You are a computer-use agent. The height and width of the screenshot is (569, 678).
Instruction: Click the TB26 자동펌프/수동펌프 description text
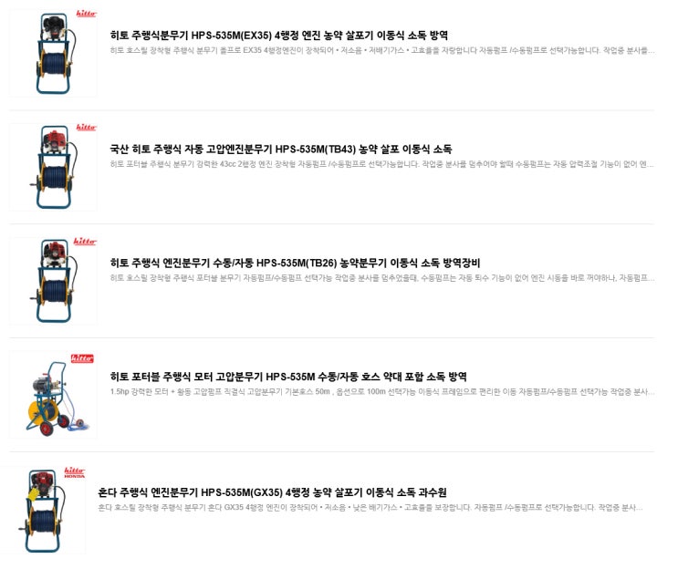coord(382,278)
